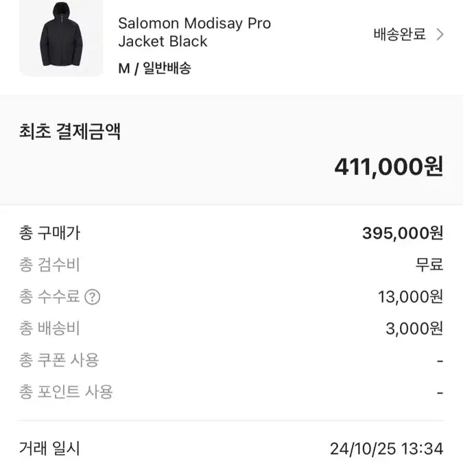This screenshot has width=463, height=463.
Task: Open the black jacket product thumbnail
Action: point(61,37)
